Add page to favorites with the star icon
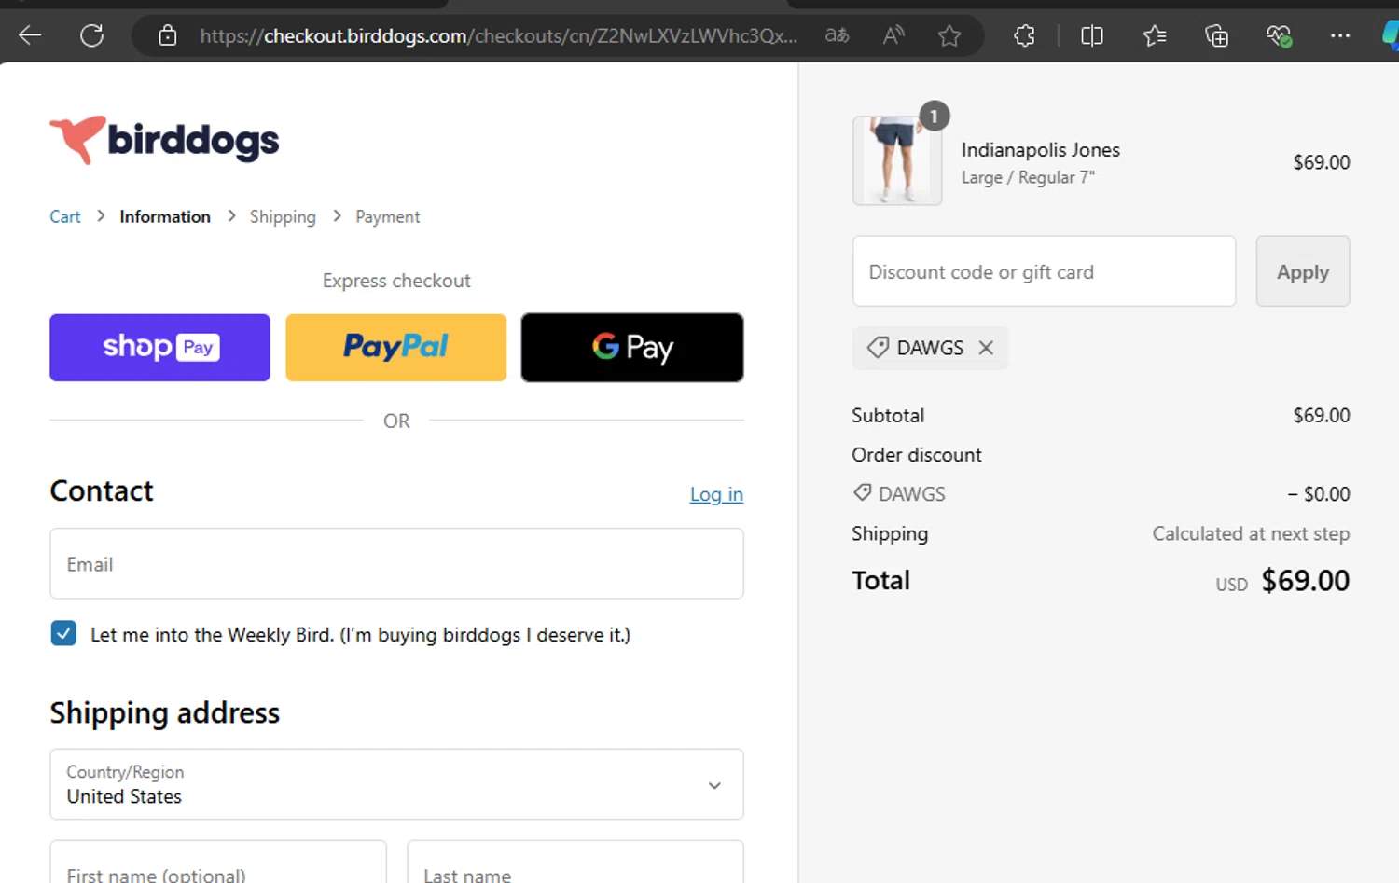 949,35
